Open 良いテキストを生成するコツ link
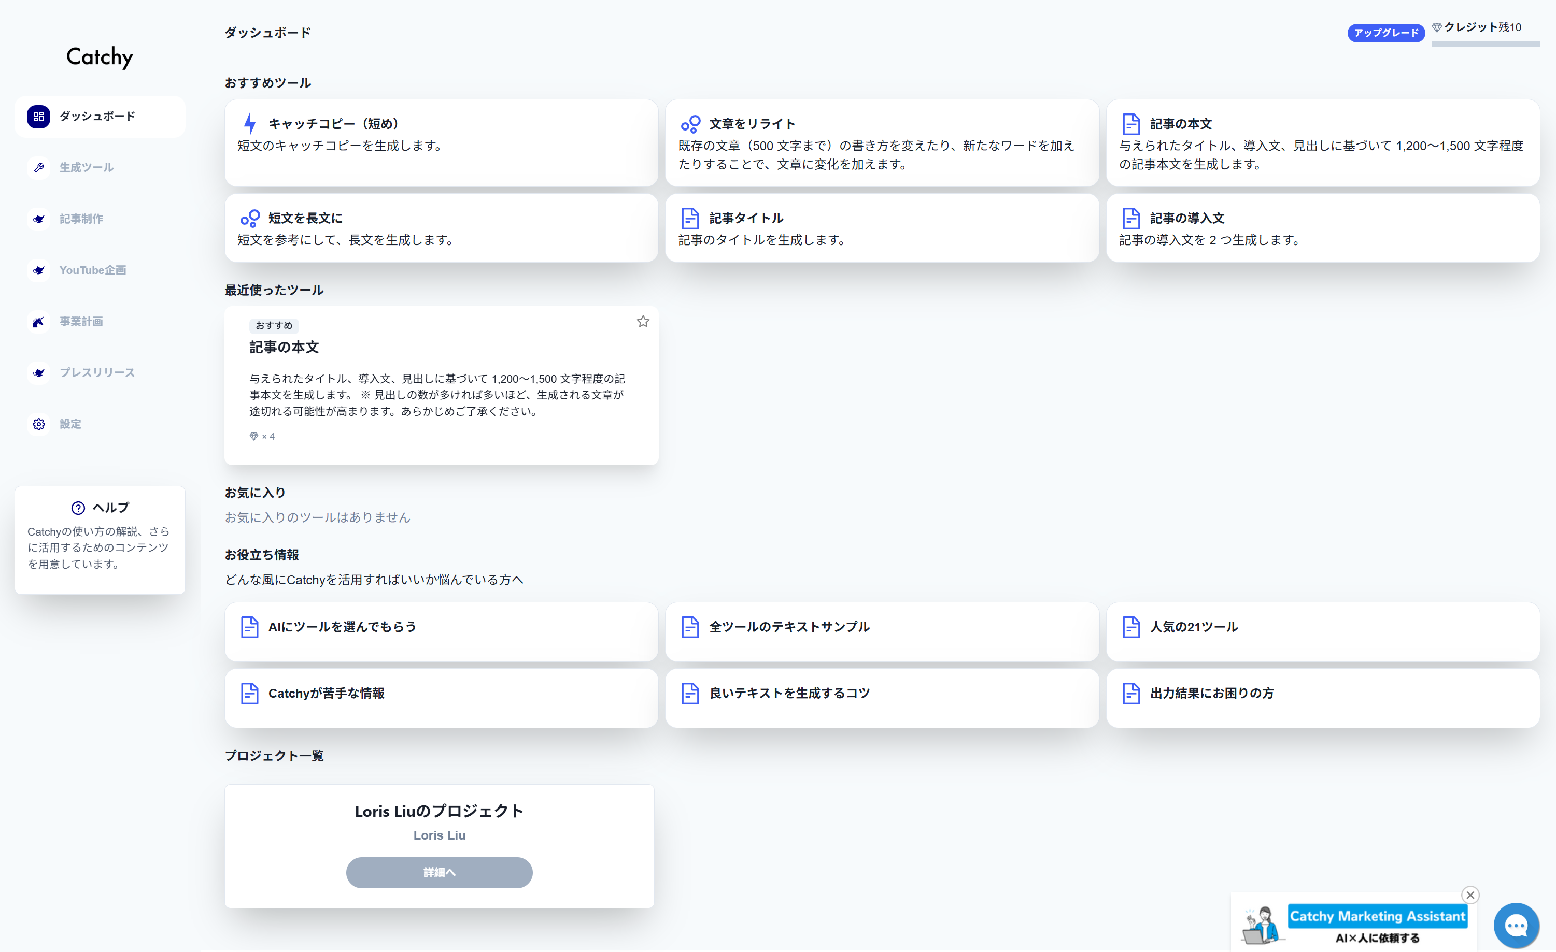1556x952 pixels. tap(882, 698)
